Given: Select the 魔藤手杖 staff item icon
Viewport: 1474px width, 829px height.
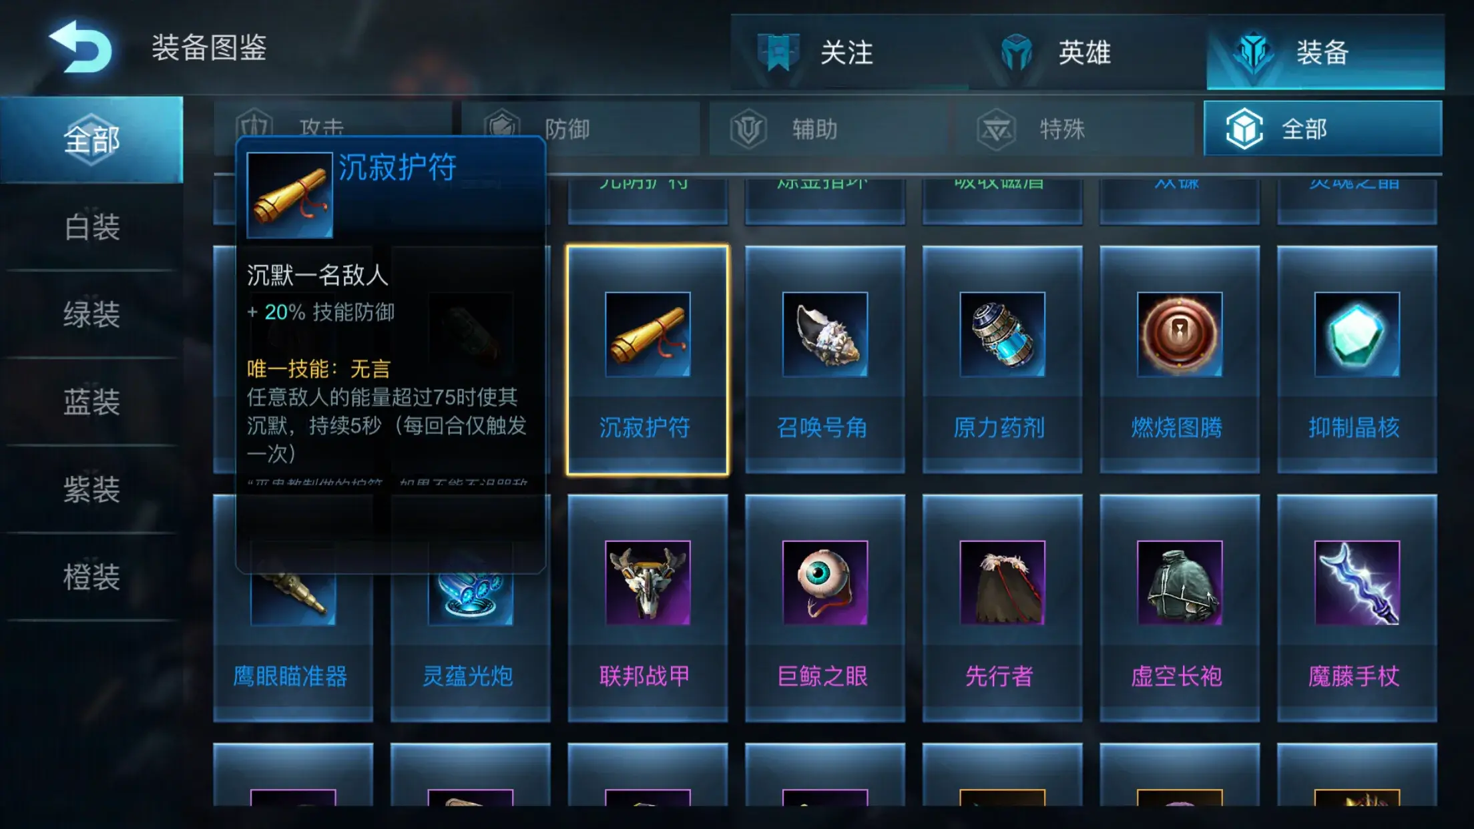Looking at the screenshot, I should [1357, 583].
